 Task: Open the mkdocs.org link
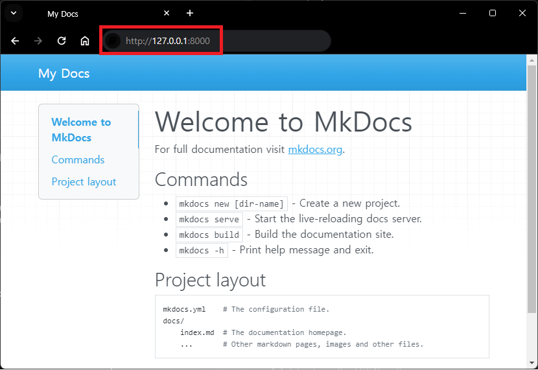click(x=315, y=150)
